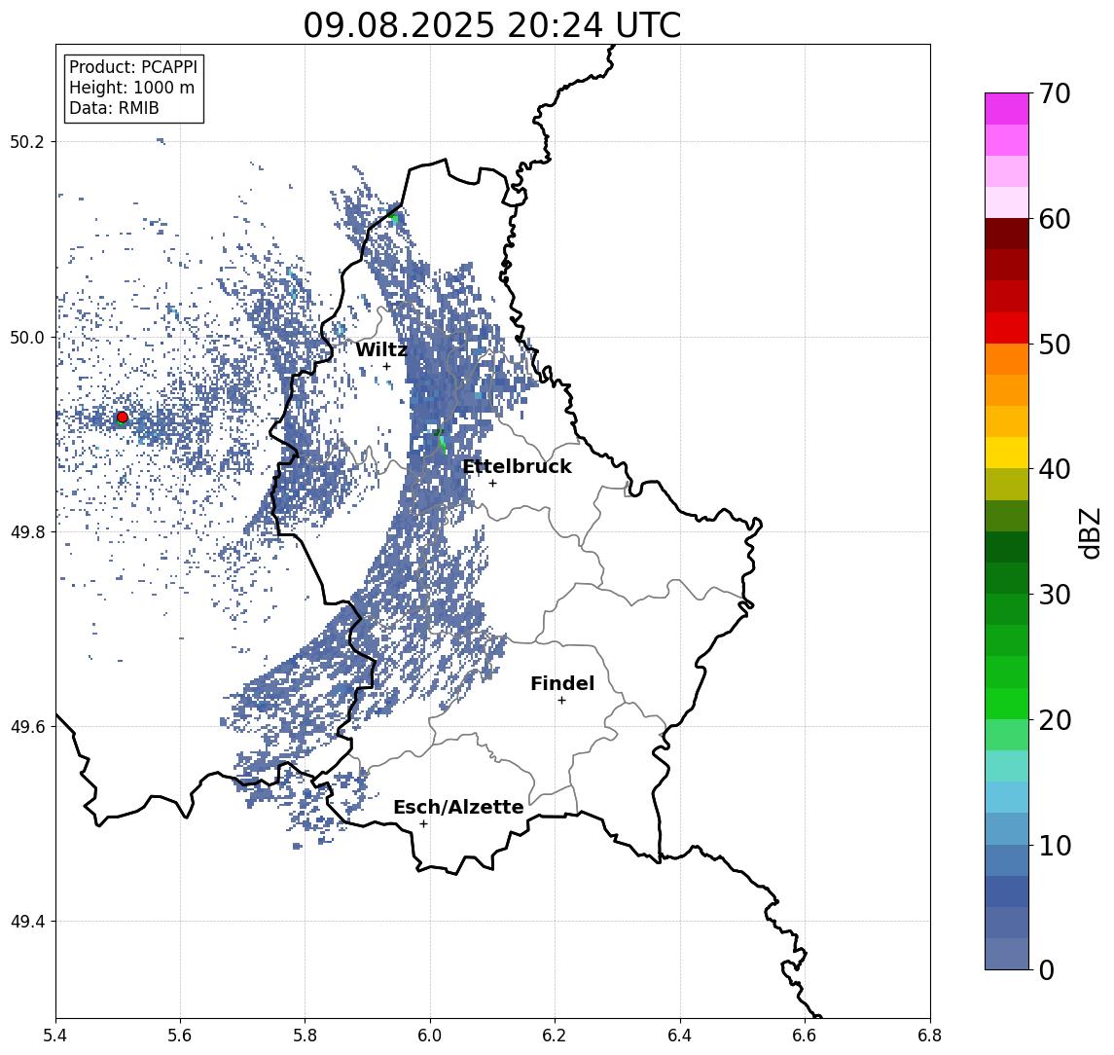Image resolution: width=1114 pixels, height=1055 pixels.
Task: Click the Height: 1000 m text
Action: pyautogui.click(x=131, y=88)
